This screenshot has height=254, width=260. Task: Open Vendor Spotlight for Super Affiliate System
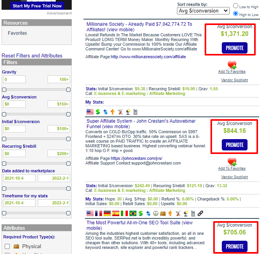(234, 177)
